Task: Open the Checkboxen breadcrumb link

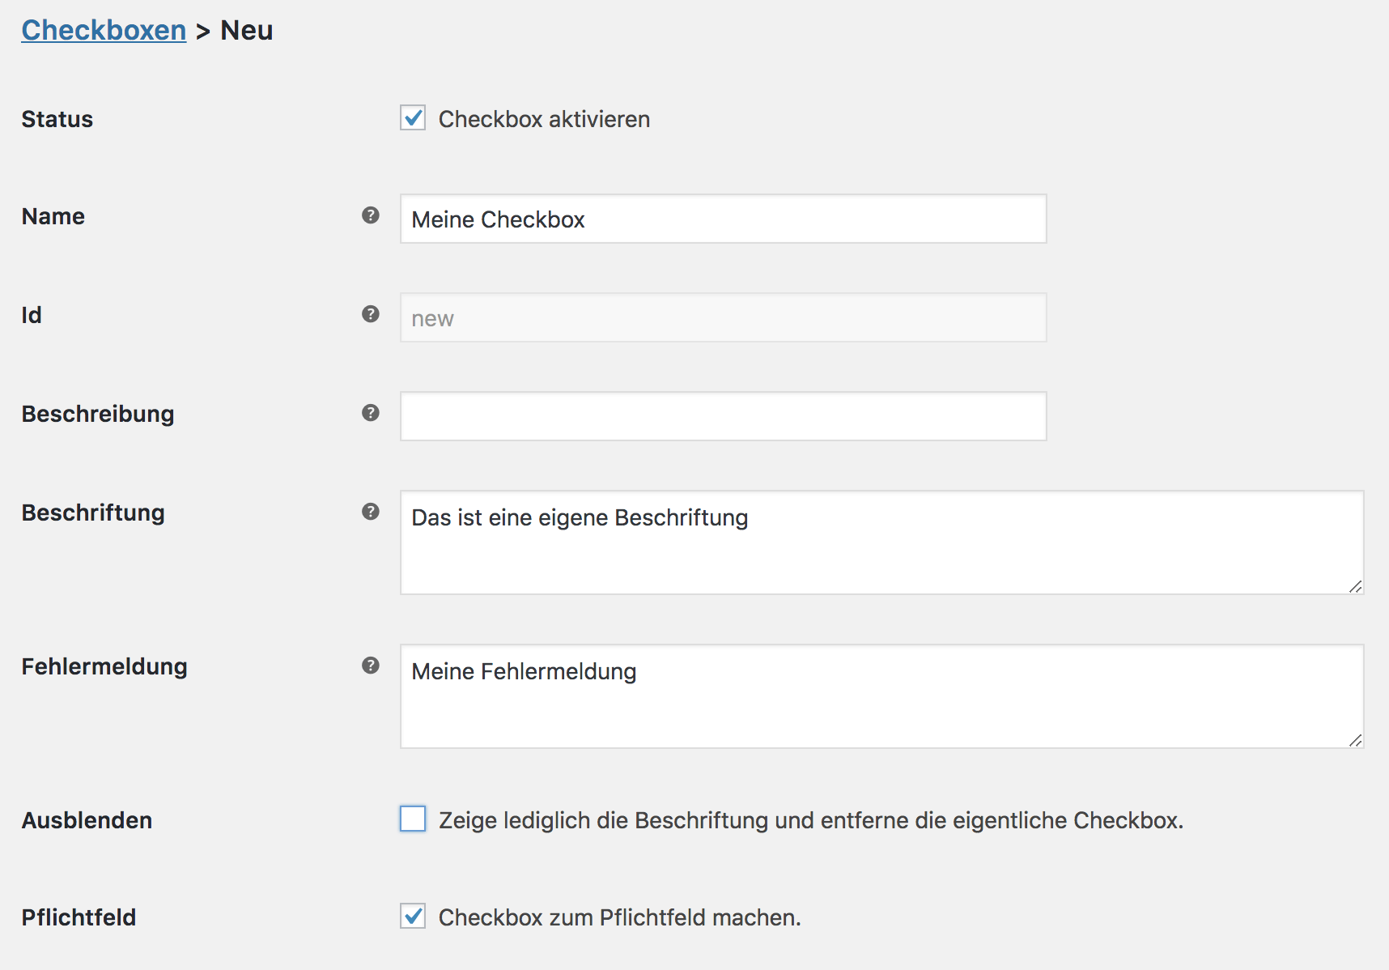Action: pyautogui.click(x=104, y=30)
